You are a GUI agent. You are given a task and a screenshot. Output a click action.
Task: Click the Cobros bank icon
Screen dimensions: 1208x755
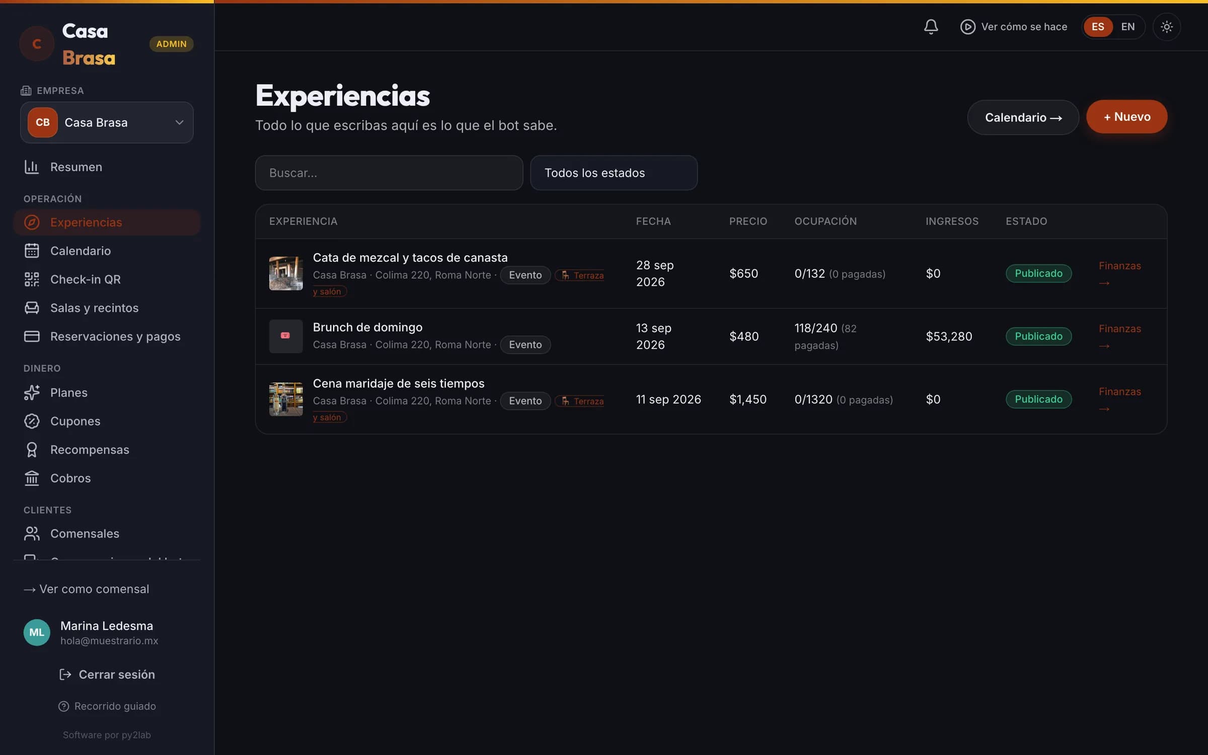(x=32, y=478)
